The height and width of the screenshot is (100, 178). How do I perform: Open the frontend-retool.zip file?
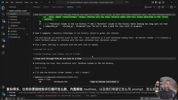coord(18,28)
